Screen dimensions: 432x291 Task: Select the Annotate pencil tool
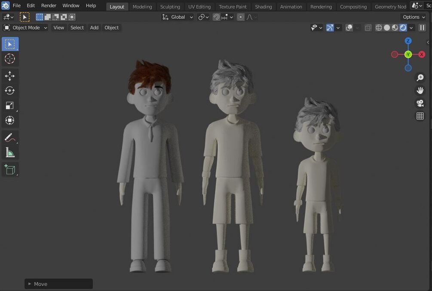pos(10,138)
